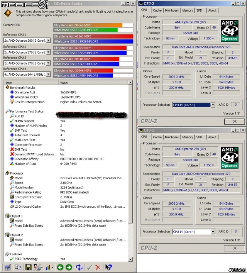Select the Performance Test Status magnifier icon
This screenshot has width=247, height=273.
(x=7, y=111)
